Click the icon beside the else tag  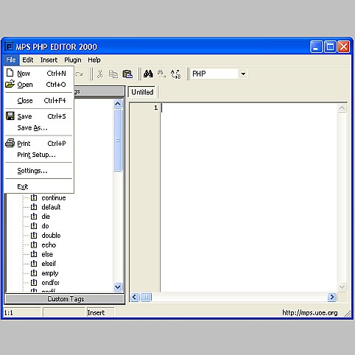click(x=34, y=254)
